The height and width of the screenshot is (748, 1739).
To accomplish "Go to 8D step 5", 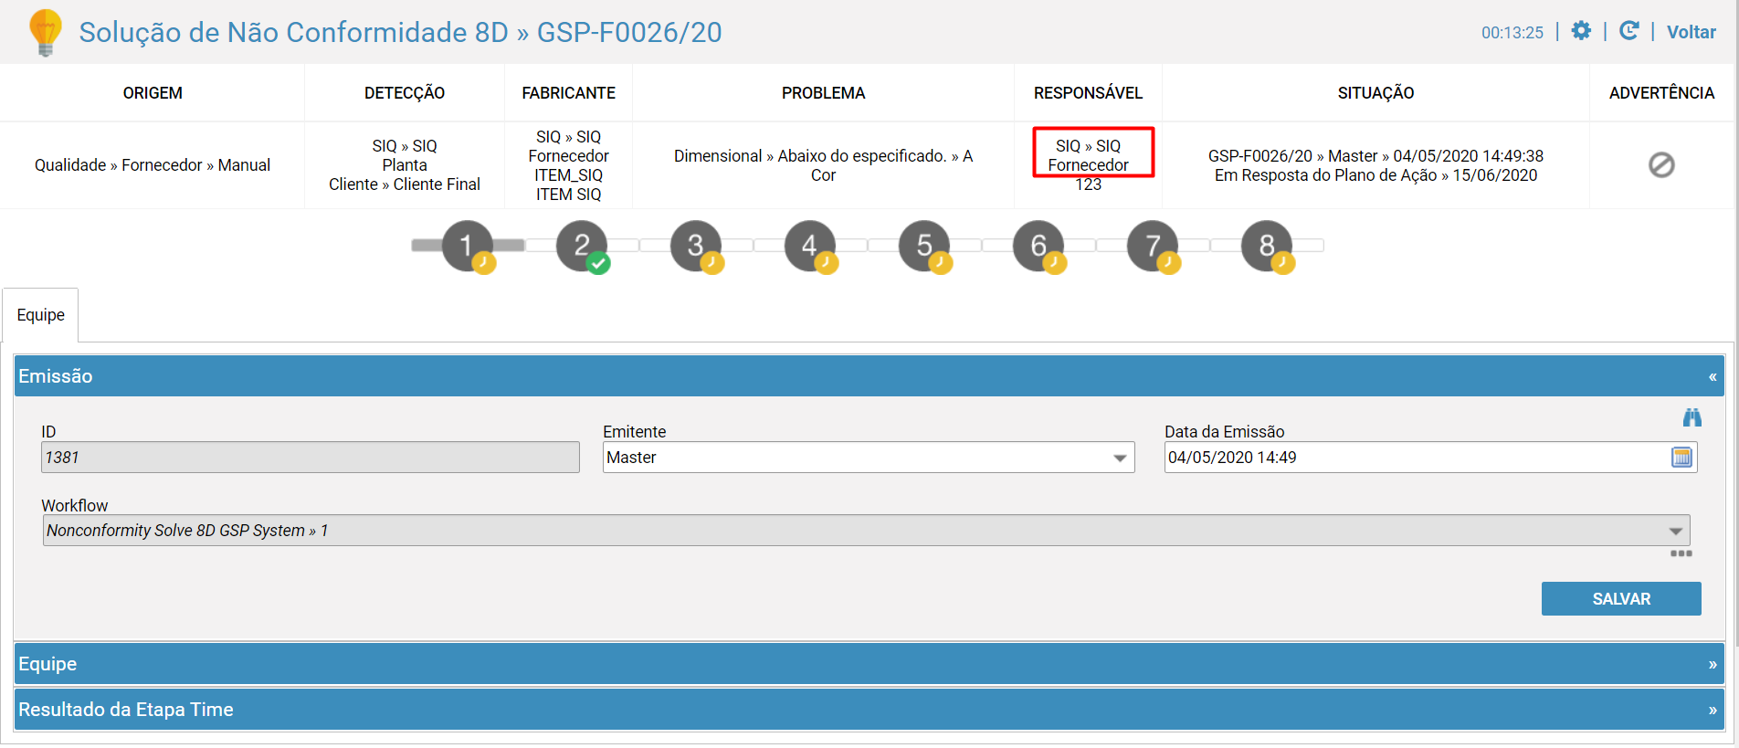I will point(924,246).
